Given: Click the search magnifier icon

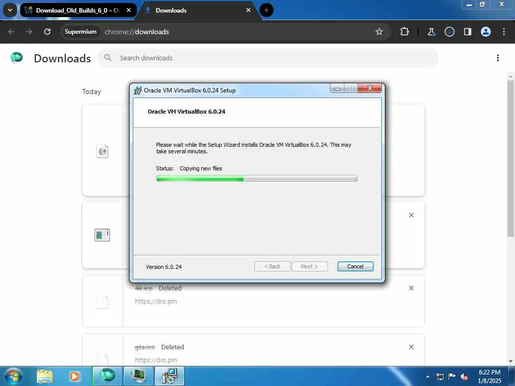Looking at the screenshot, I should [x=108, y=58].
